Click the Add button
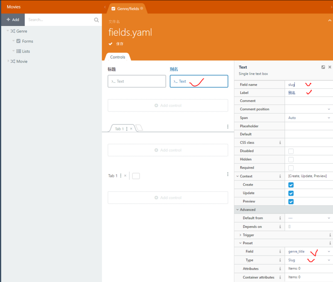This screenshot has height=282, width=333. 13,20
